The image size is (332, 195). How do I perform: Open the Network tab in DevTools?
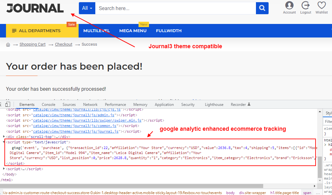click(x=90, y=105)
